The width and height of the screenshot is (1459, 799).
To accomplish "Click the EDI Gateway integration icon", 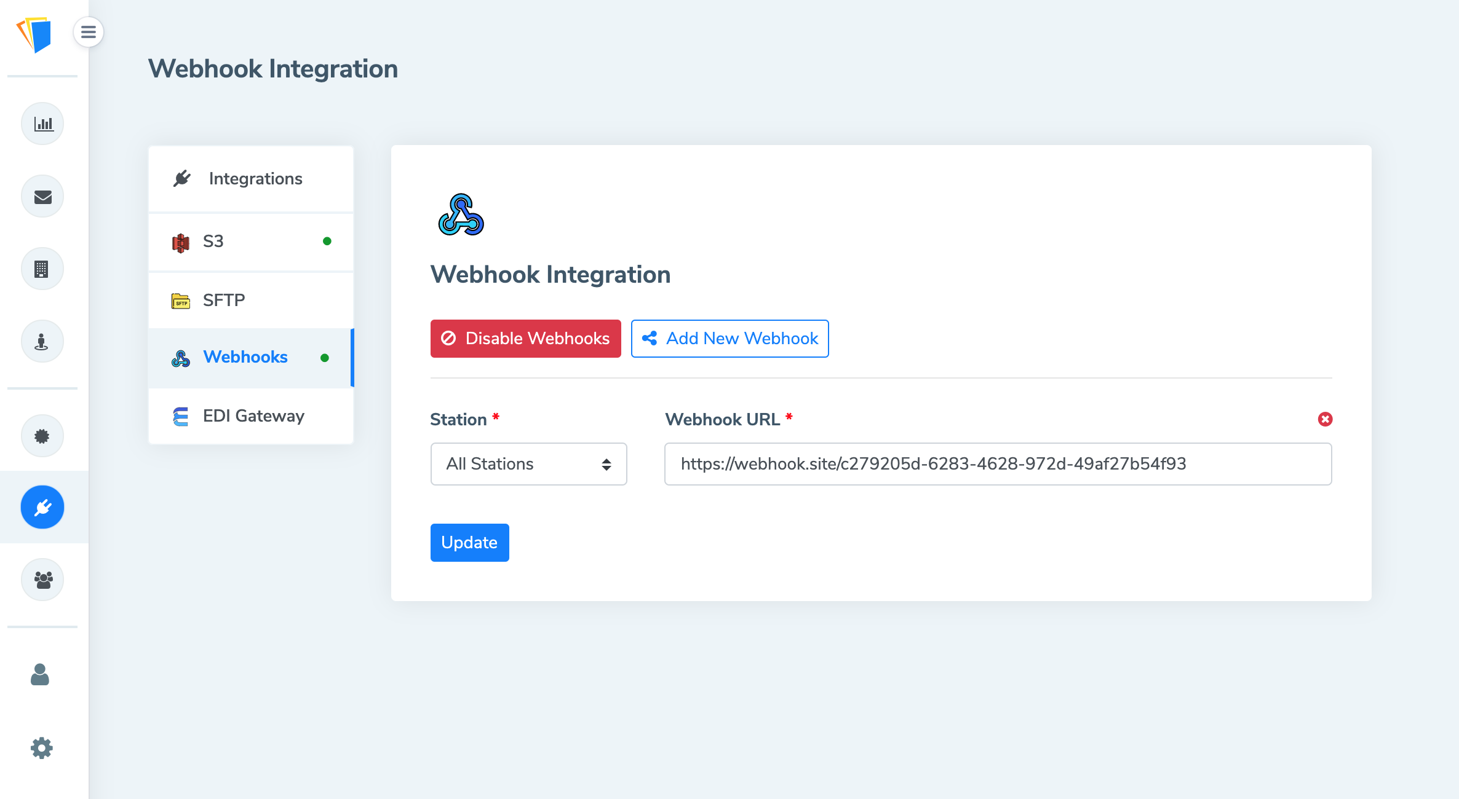I will coord(180,415).
